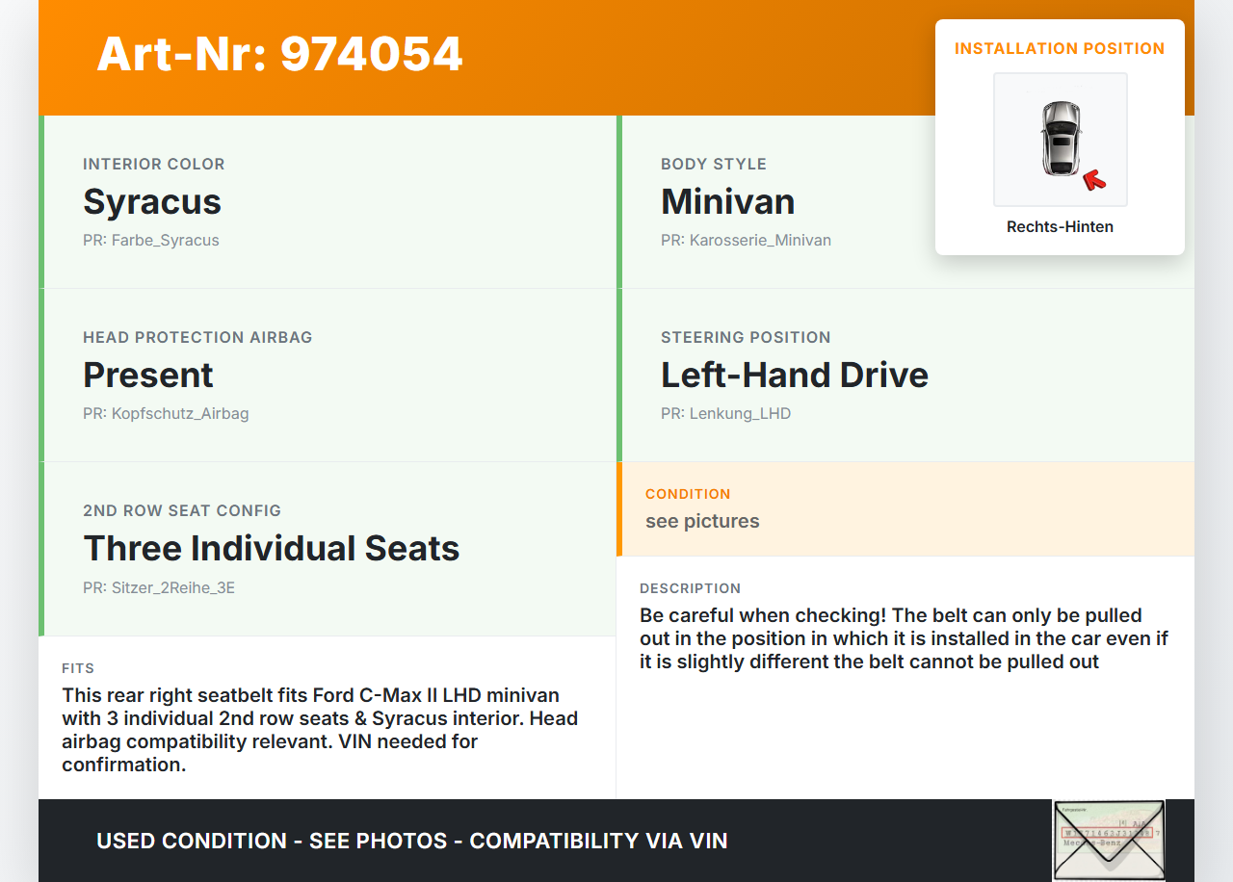
Task: Select the Present head airbag value
Action: (x=148, y=376)
